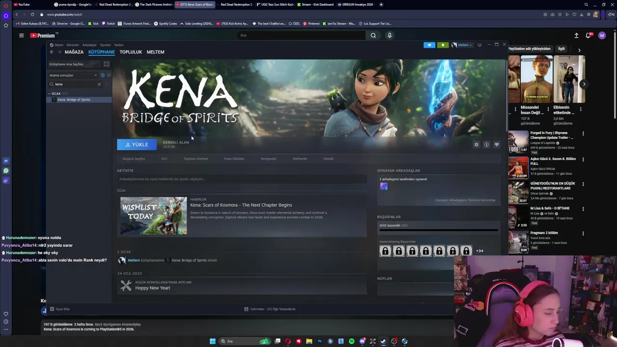The width and height of the screenshot is (617, 347).
Task: Click the +34 more achievements label
Action: [x=480, y=251]
